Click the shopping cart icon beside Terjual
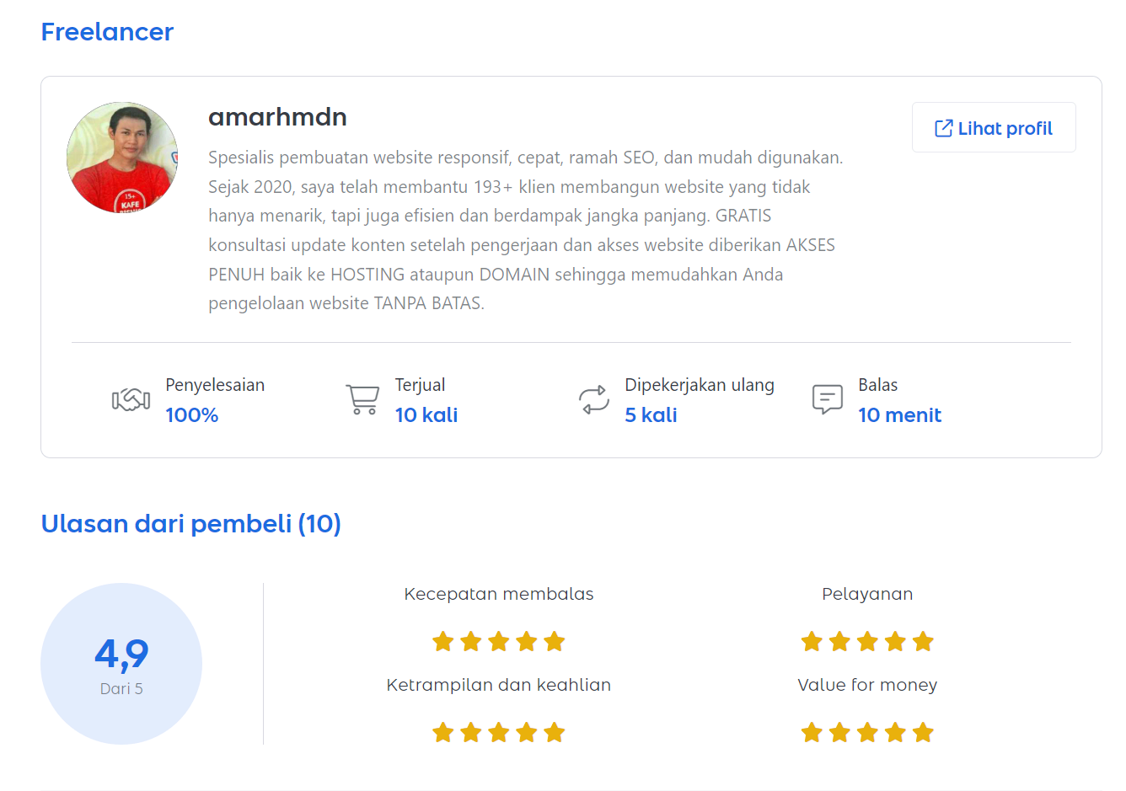 [x=362, y=399]
